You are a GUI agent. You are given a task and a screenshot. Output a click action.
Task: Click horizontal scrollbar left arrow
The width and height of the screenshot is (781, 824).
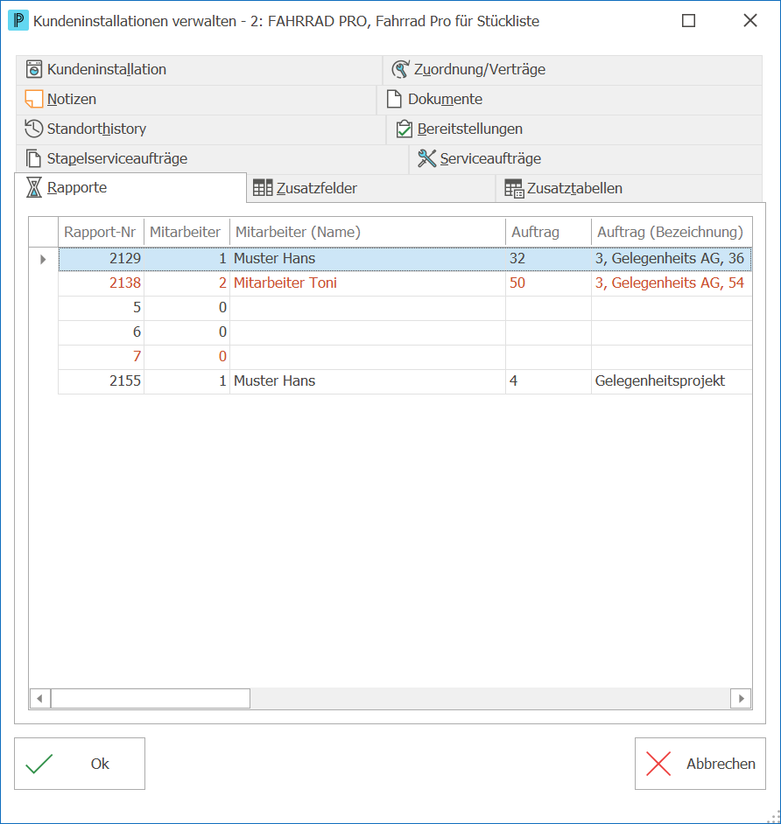coord(40,699)
